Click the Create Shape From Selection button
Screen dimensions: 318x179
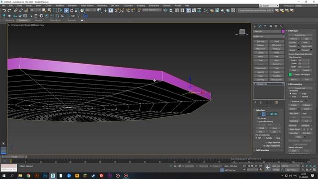tap(300, 54)
